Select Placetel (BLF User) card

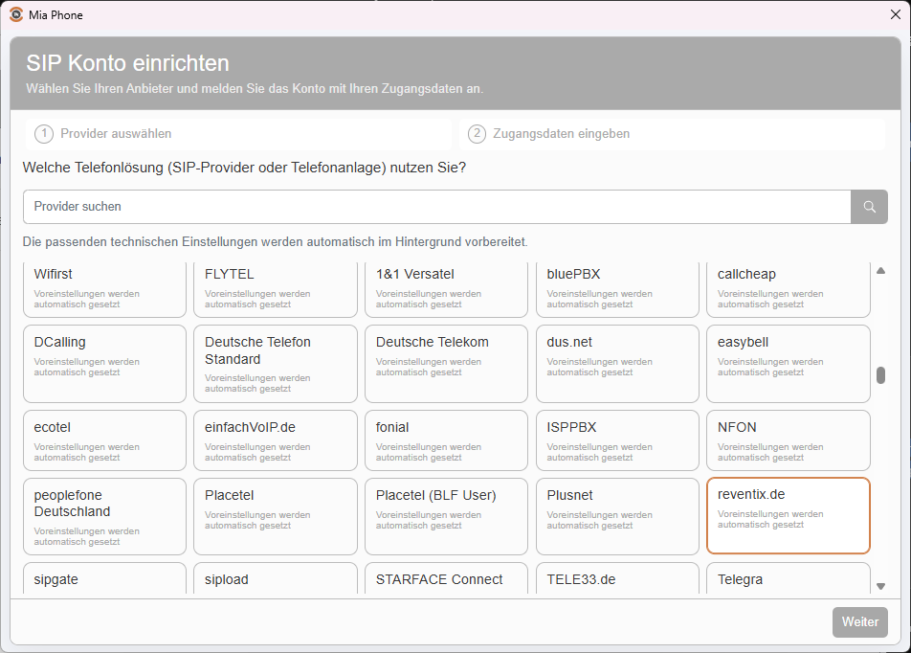point(446,516)
